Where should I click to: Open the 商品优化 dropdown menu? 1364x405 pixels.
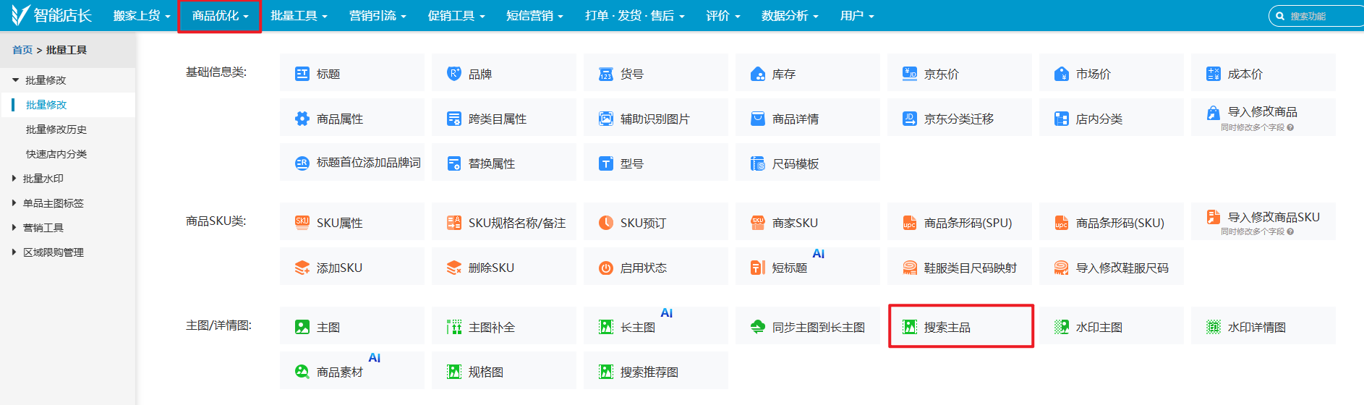[220, 16]
